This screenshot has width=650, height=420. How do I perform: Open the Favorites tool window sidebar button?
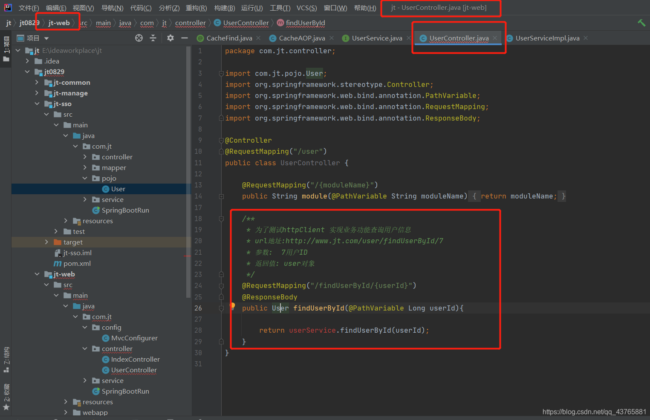6,397
